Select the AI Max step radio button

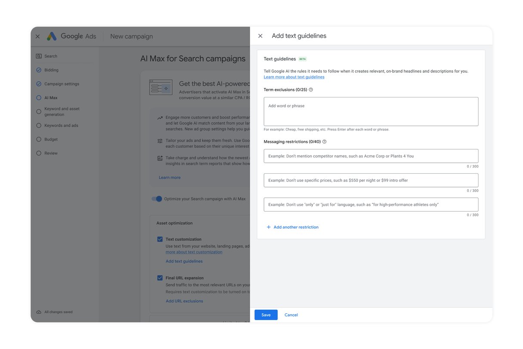click(x=38, y=97)
